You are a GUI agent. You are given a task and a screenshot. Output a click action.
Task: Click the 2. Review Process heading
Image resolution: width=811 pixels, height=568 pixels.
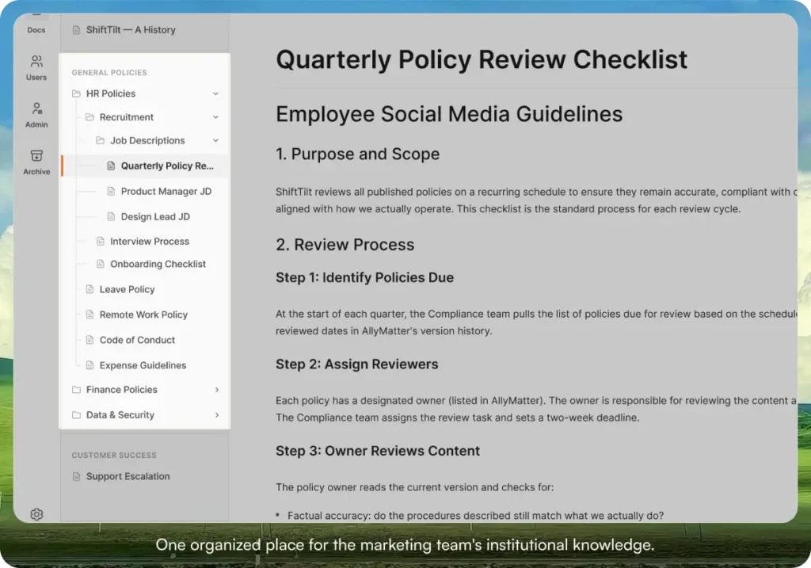coord(345,245)
